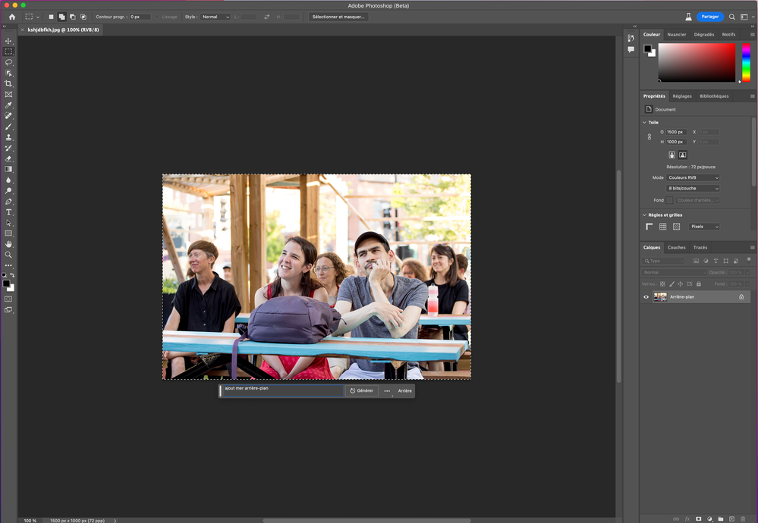Click the Partager button

tap(710, 17)
